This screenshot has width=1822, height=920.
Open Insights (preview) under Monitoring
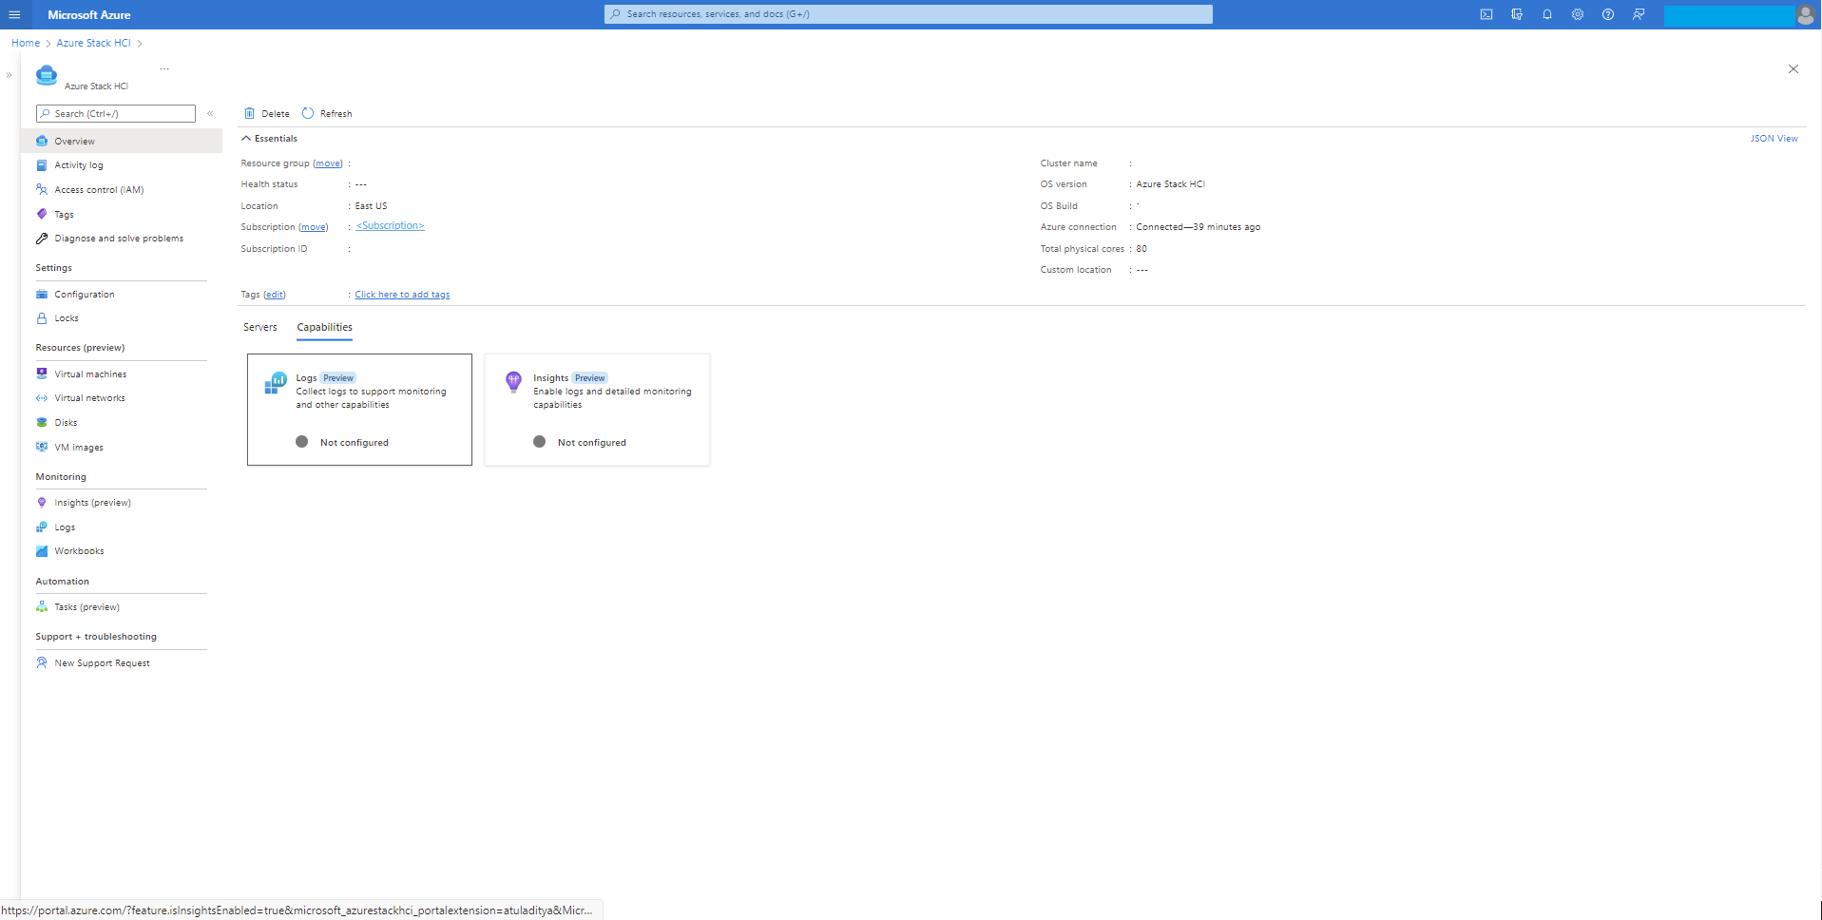[x=92, y=502]
